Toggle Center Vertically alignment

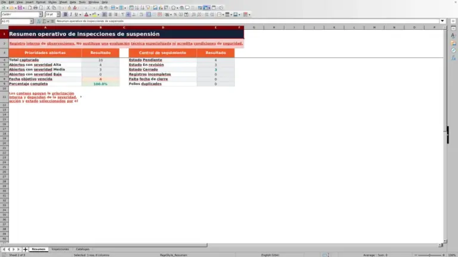click(128, 14)
